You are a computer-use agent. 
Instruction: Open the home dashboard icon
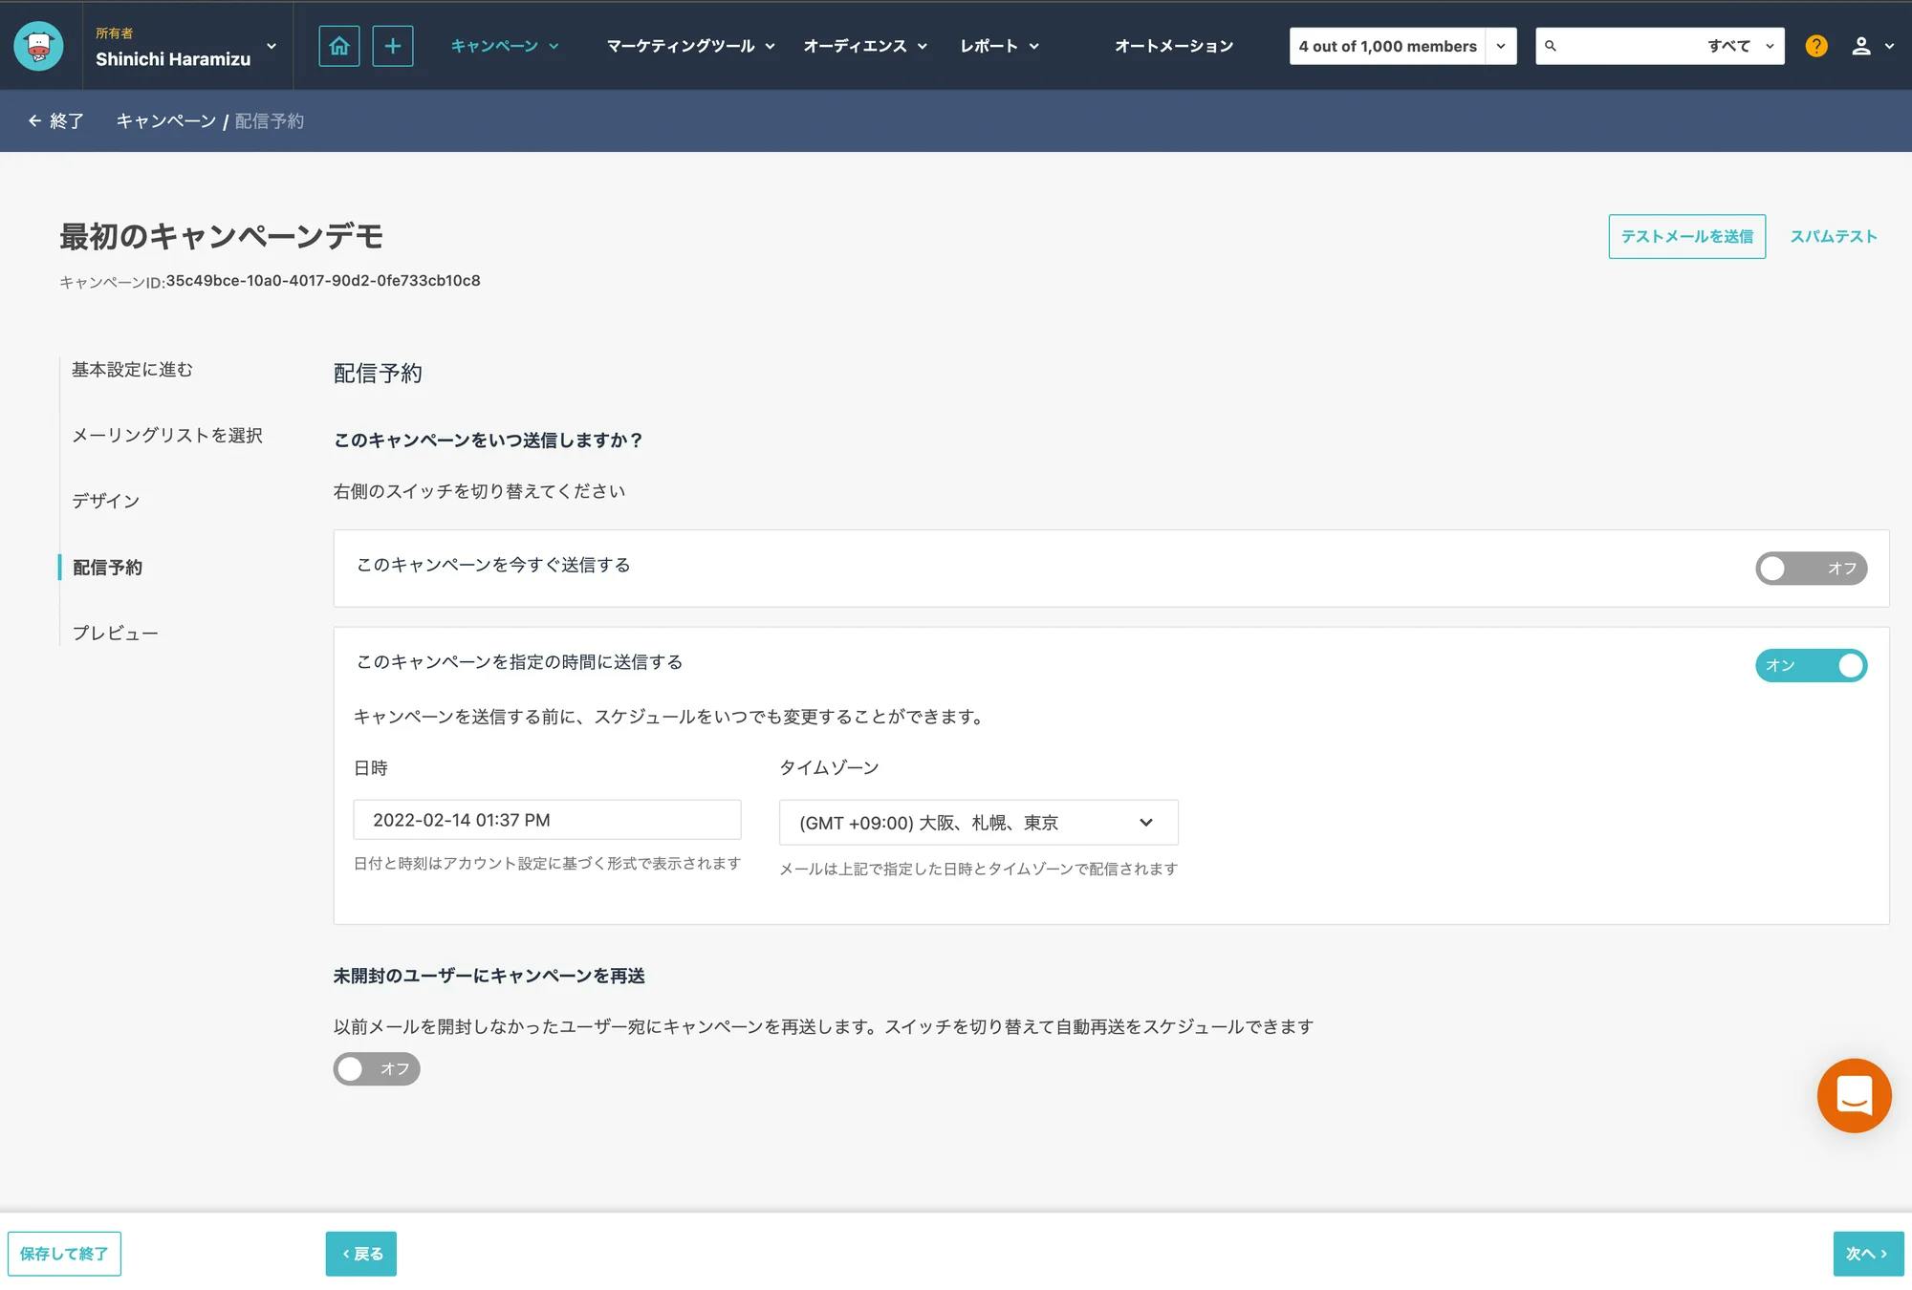tap(339, 46)
